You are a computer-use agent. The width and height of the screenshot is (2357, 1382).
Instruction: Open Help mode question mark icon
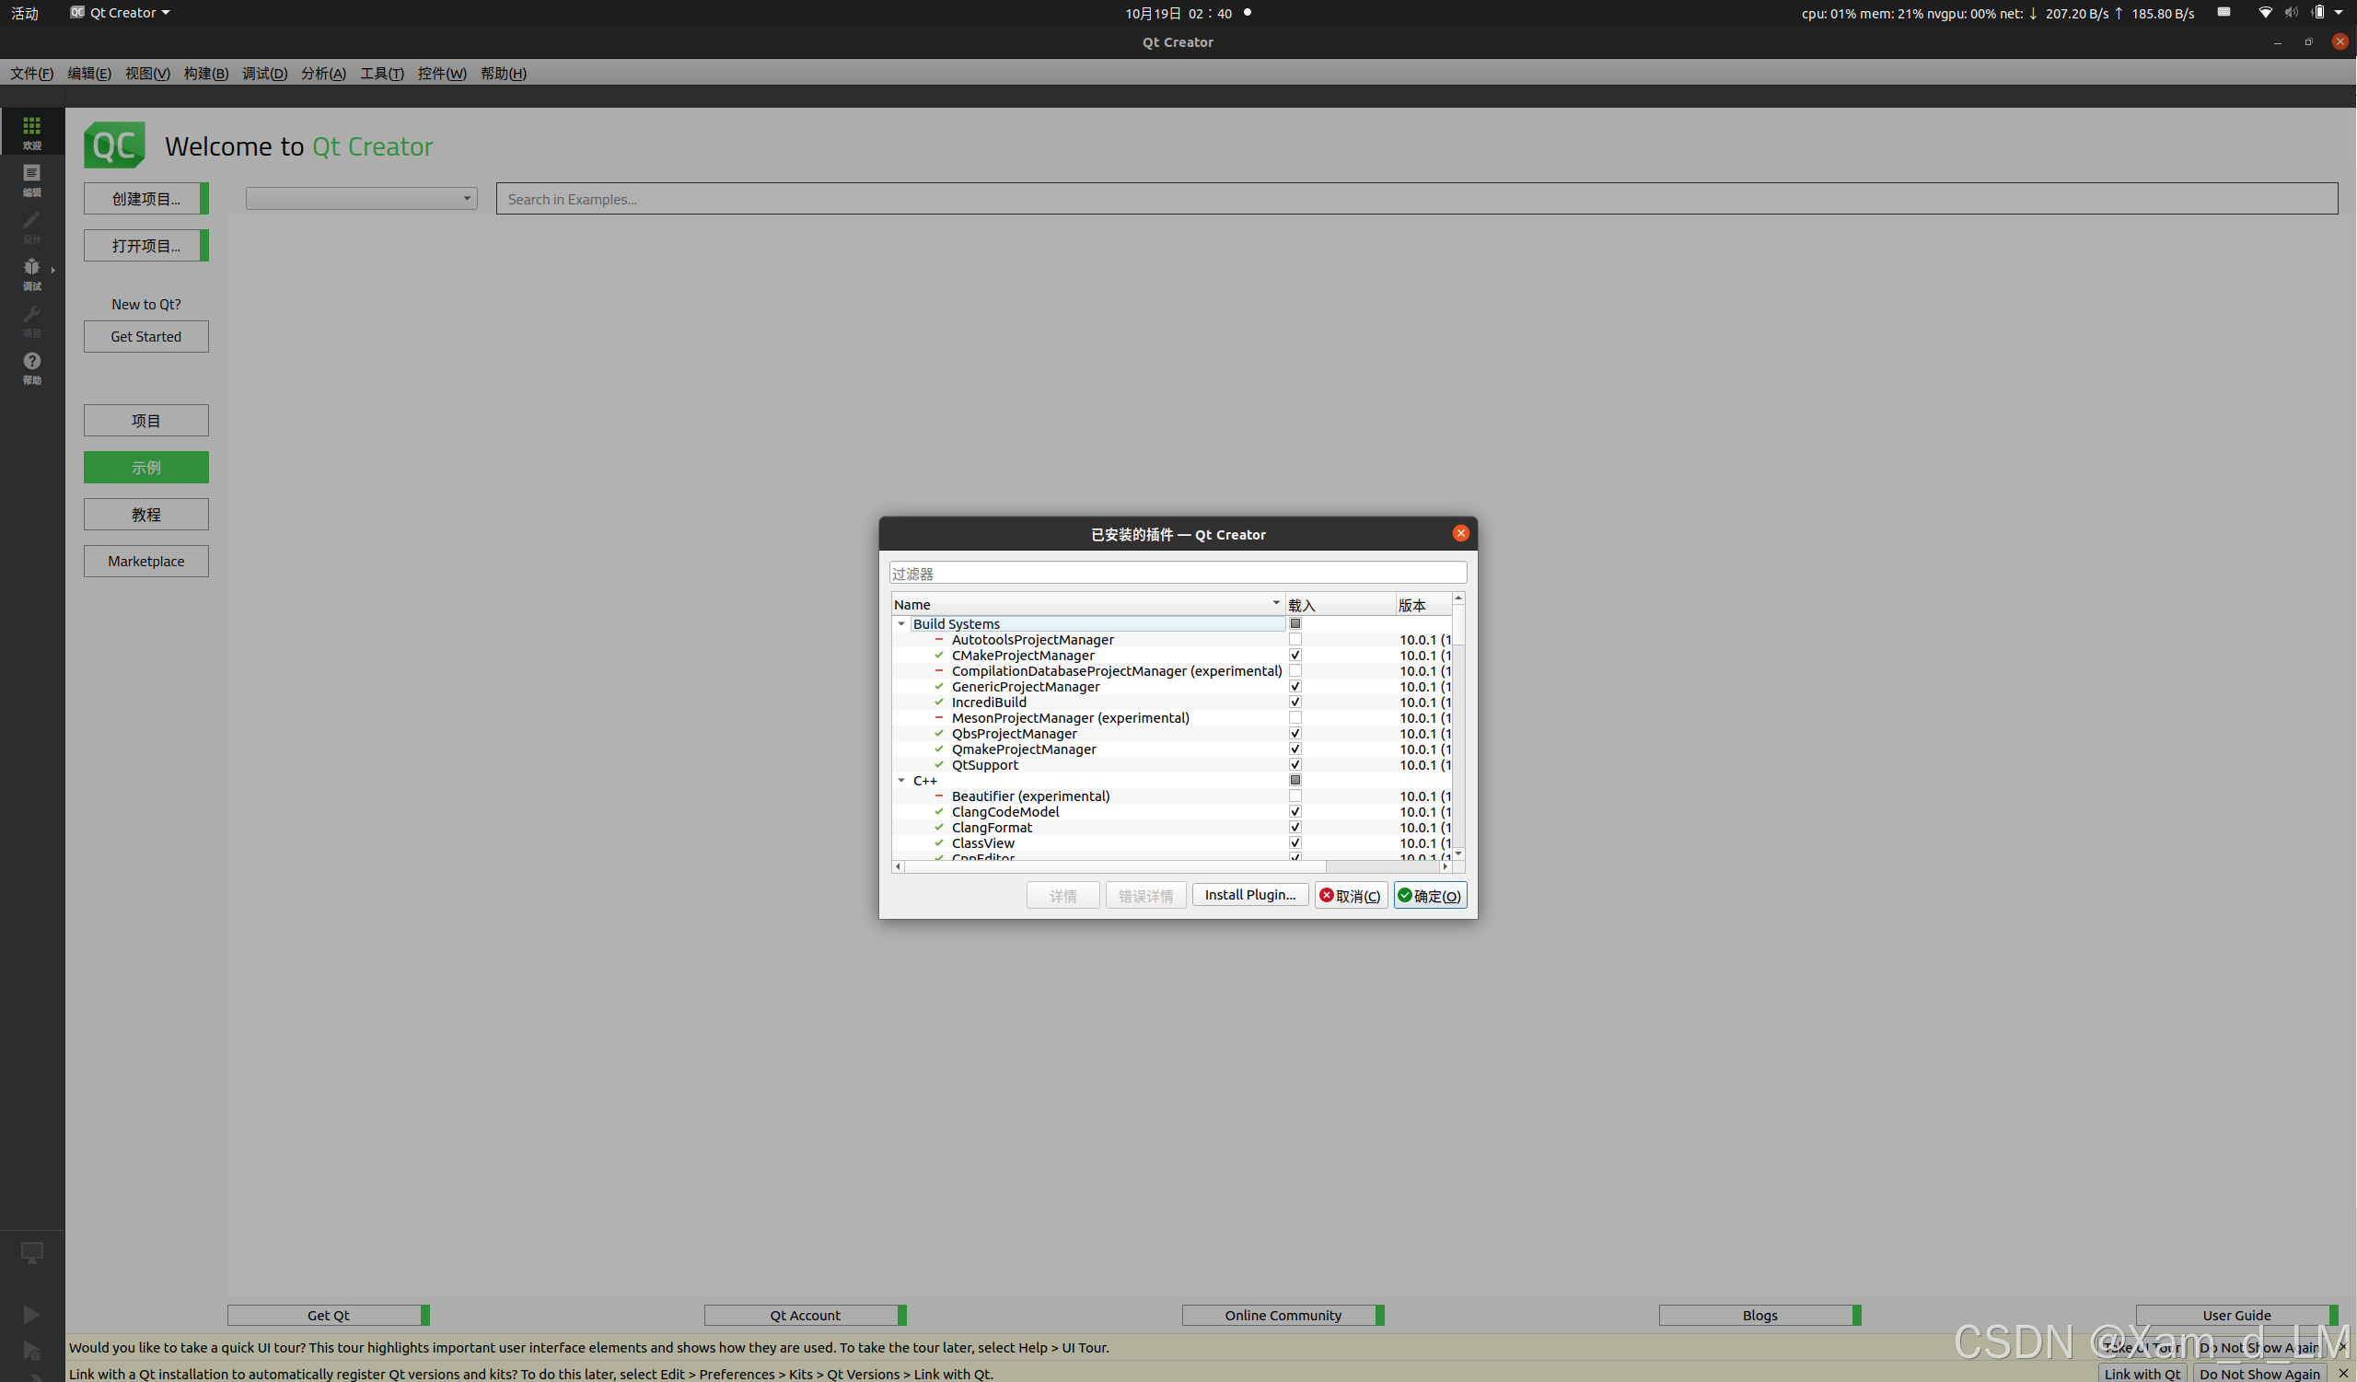pos(32,362)
